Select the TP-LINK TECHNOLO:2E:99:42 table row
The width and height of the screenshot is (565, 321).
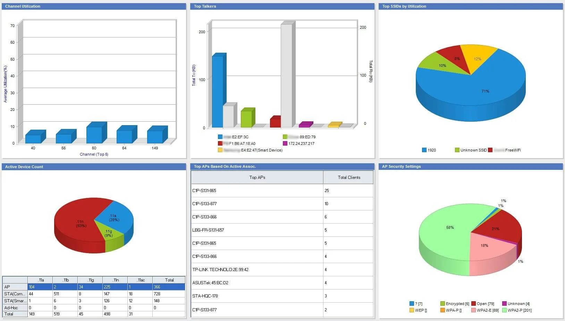pyautogui.click(x=257, y=270)
